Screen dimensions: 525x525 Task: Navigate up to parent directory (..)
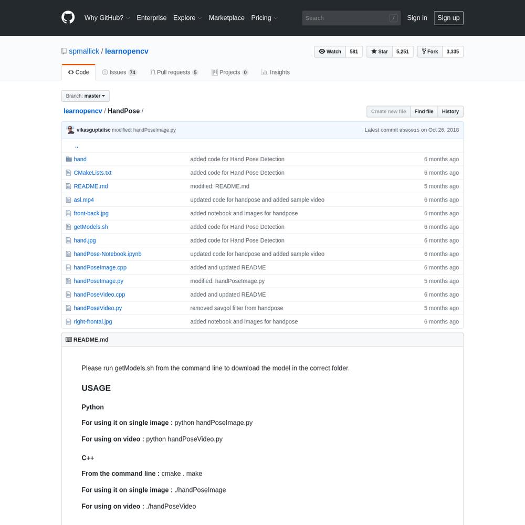(x=77, y=146)
